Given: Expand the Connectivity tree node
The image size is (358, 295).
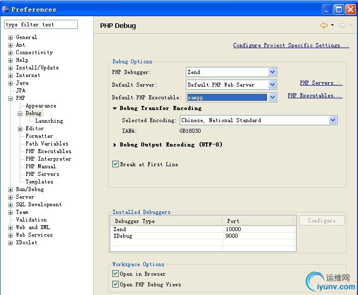Looking at the screenshot, I should (x=10, y=53).
